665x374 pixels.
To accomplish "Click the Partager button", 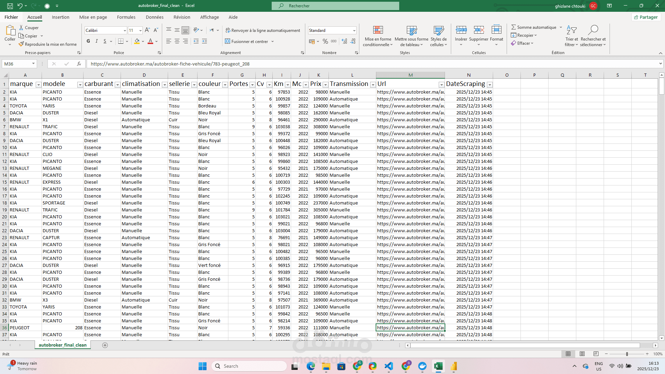I will tap(646, 17).
